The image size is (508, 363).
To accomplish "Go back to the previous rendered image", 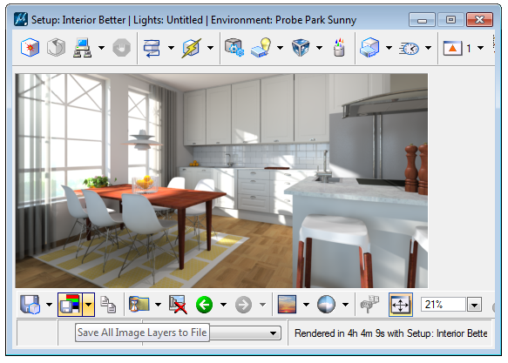I will click(x=204, y=305).
